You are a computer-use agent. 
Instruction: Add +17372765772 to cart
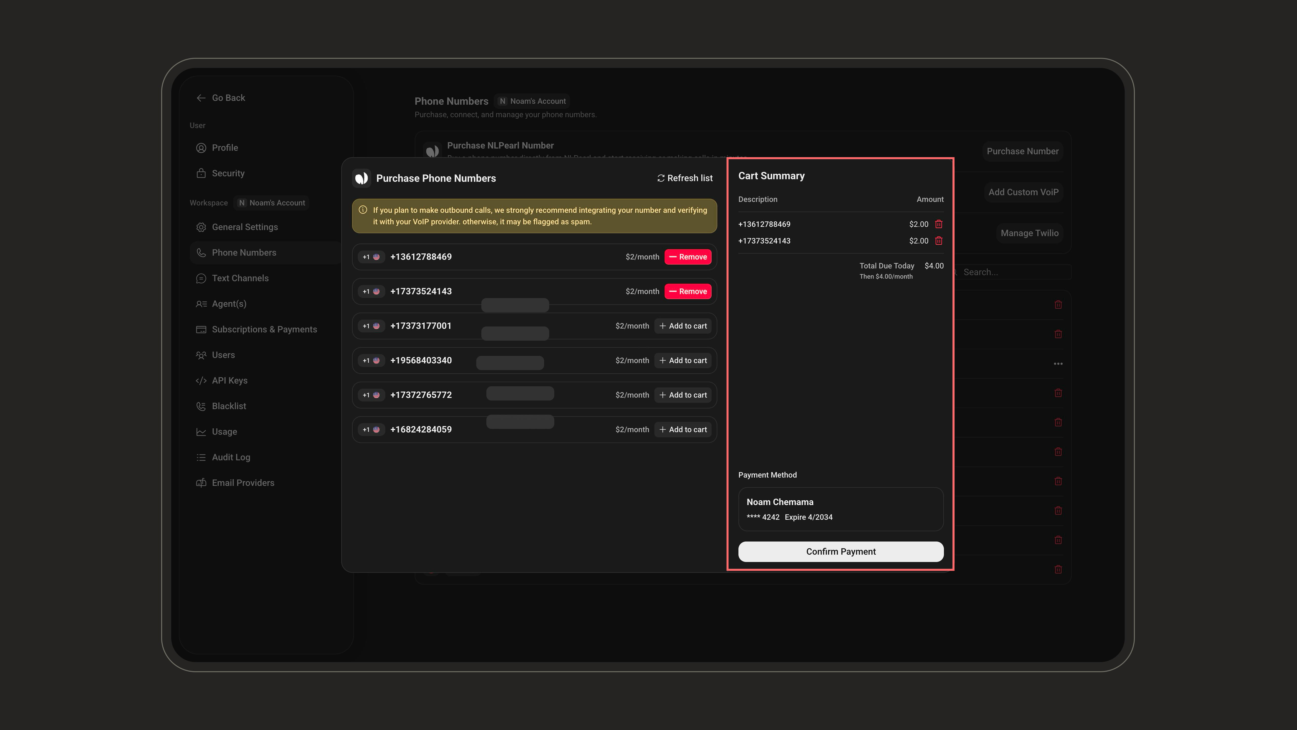click(683, 395)
